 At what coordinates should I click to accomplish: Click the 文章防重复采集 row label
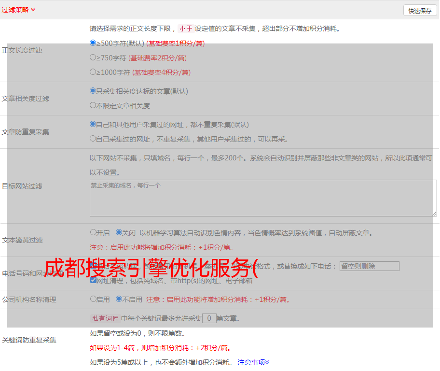[25, 132]
